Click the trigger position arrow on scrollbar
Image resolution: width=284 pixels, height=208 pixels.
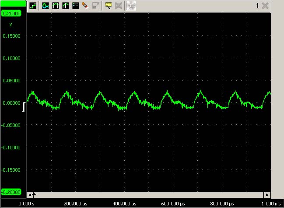click(x=34, y=195)
